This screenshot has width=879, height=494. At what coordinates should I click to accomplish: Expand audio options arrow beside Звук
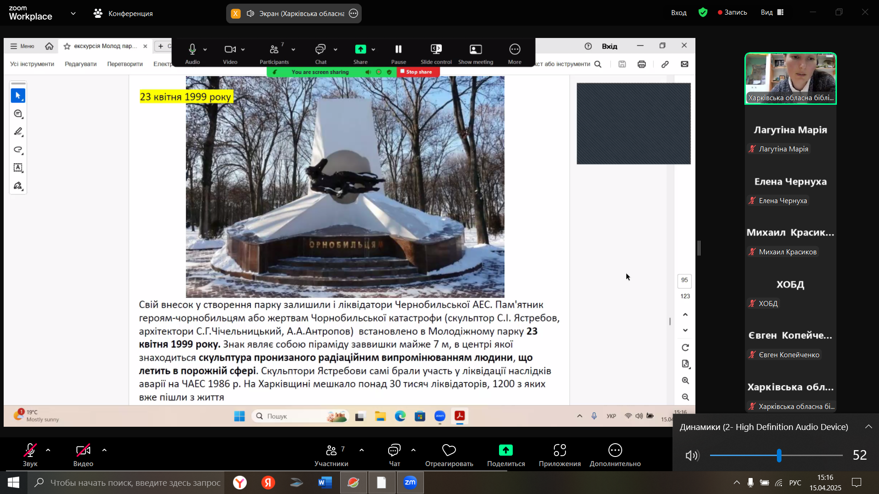tap(48, 451)
